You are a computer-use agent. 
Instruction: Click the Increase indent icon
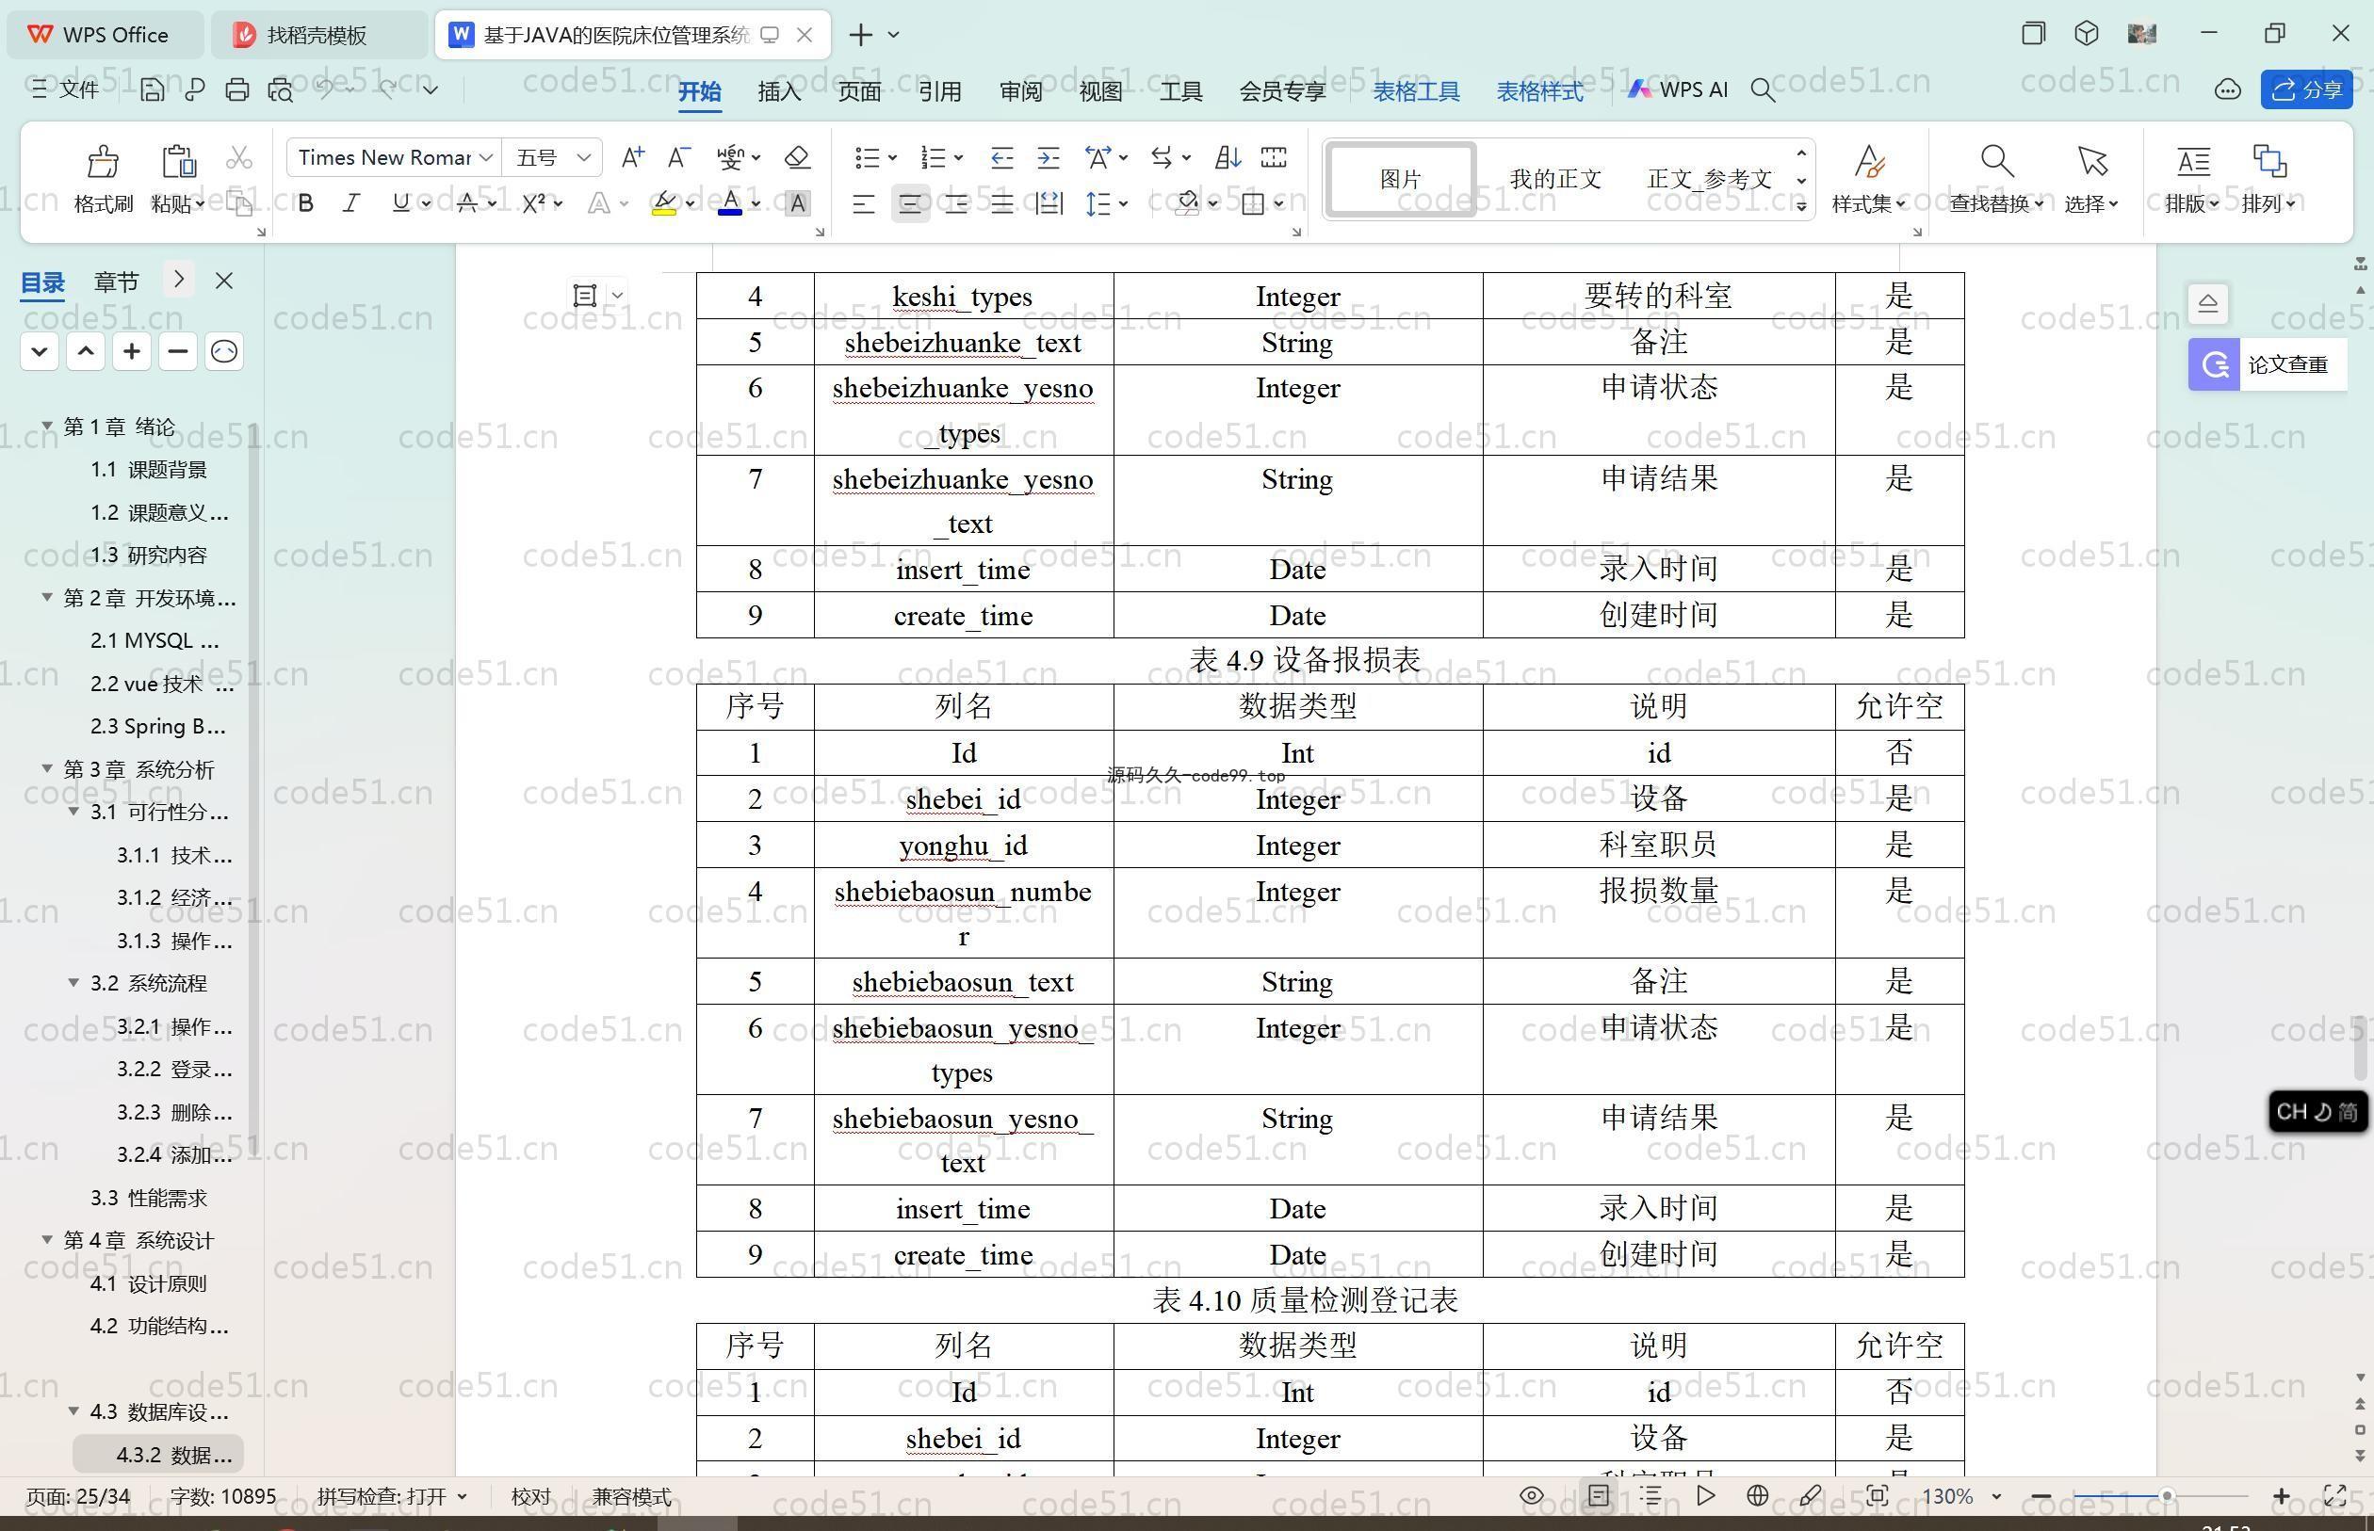[x=1049, y=157]
